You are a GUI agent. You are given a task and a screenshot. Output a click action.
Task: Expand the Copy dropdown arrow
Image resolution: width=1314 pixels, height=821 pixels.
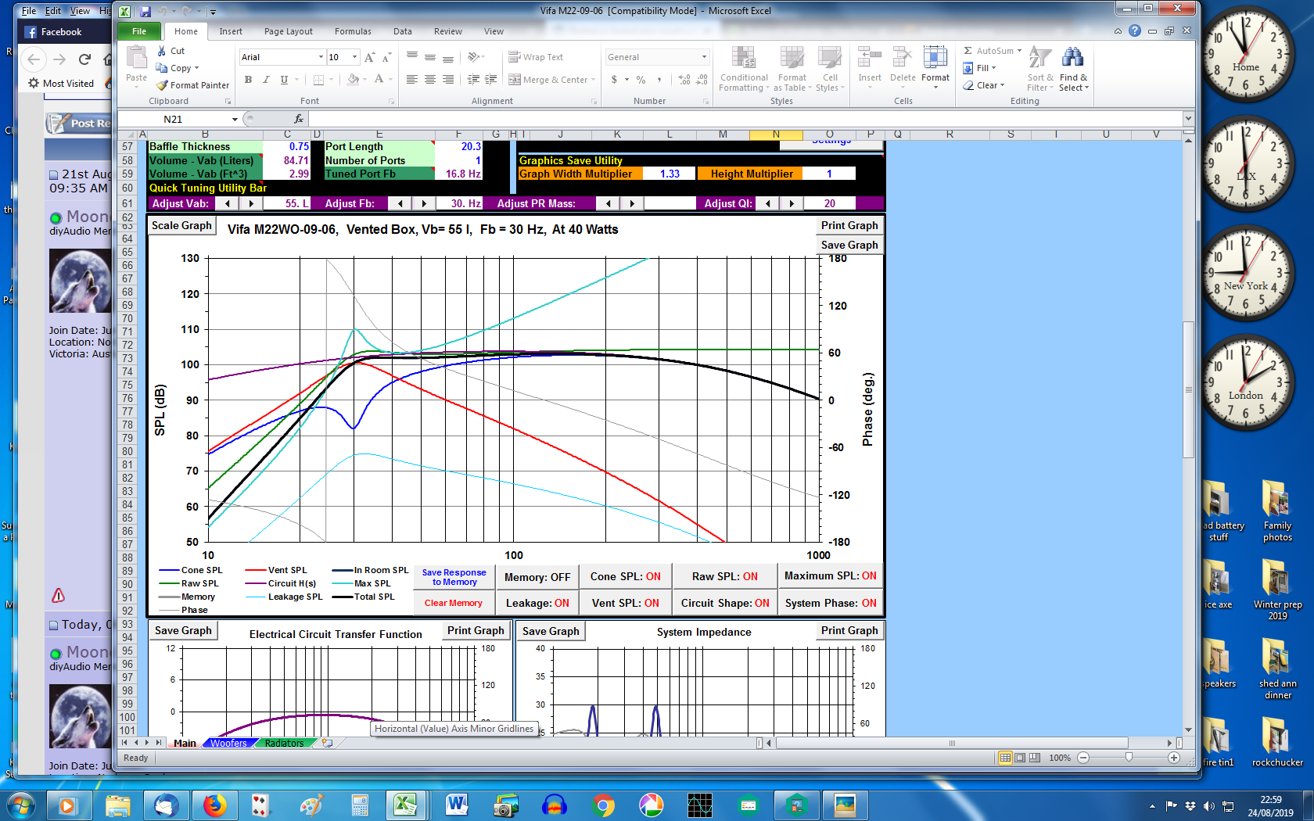coord(196,68)
